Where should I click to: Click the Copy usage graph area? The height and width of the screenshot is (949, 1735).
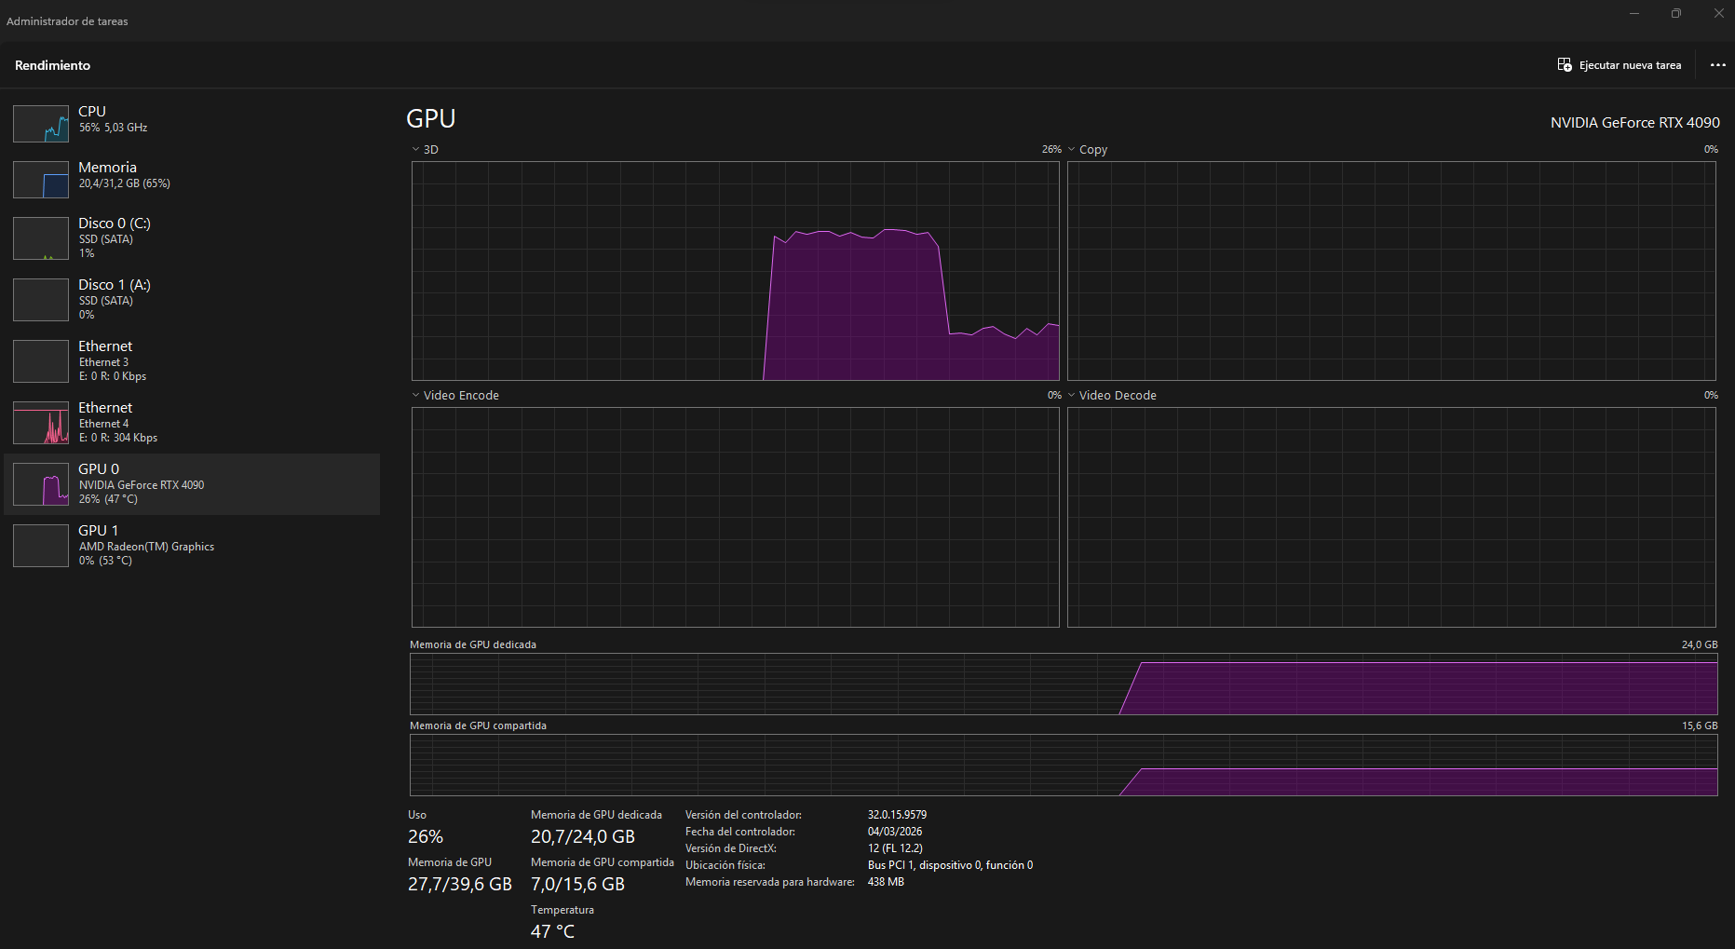tap(1391, 271)
